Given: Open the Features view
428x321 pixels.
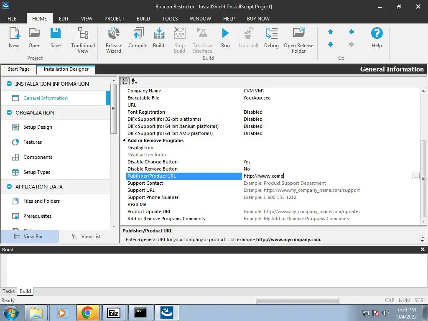Looking at the screenshot, I should tap(33, 142).
